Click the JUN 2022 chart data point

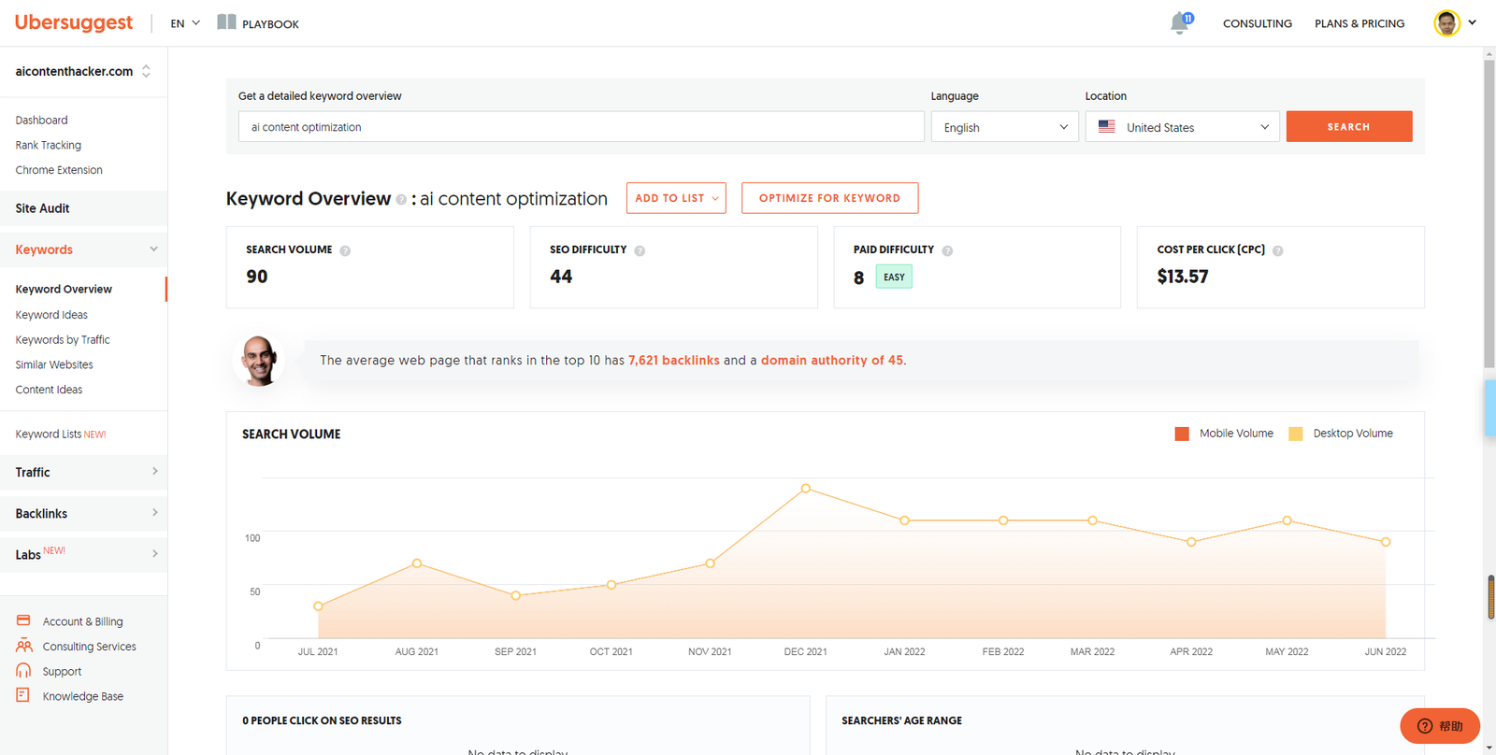click(x=1386, y=542)
